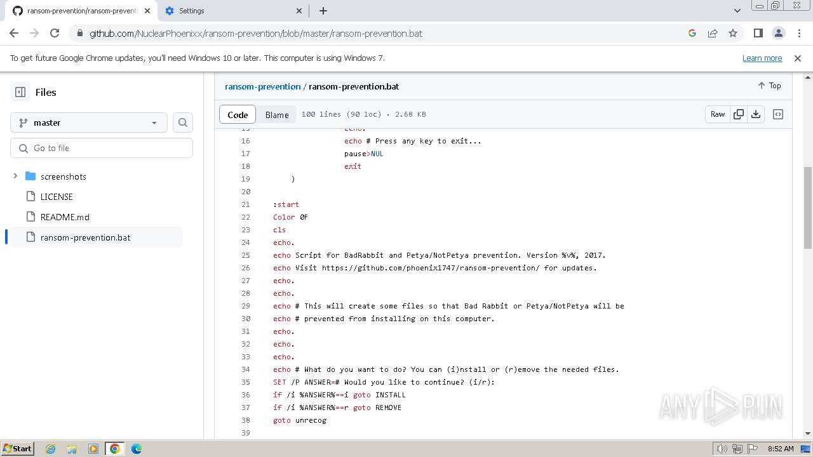Screen dimensions: 813x457
Task: Share this page from the address bar
Action: [713, 33]
